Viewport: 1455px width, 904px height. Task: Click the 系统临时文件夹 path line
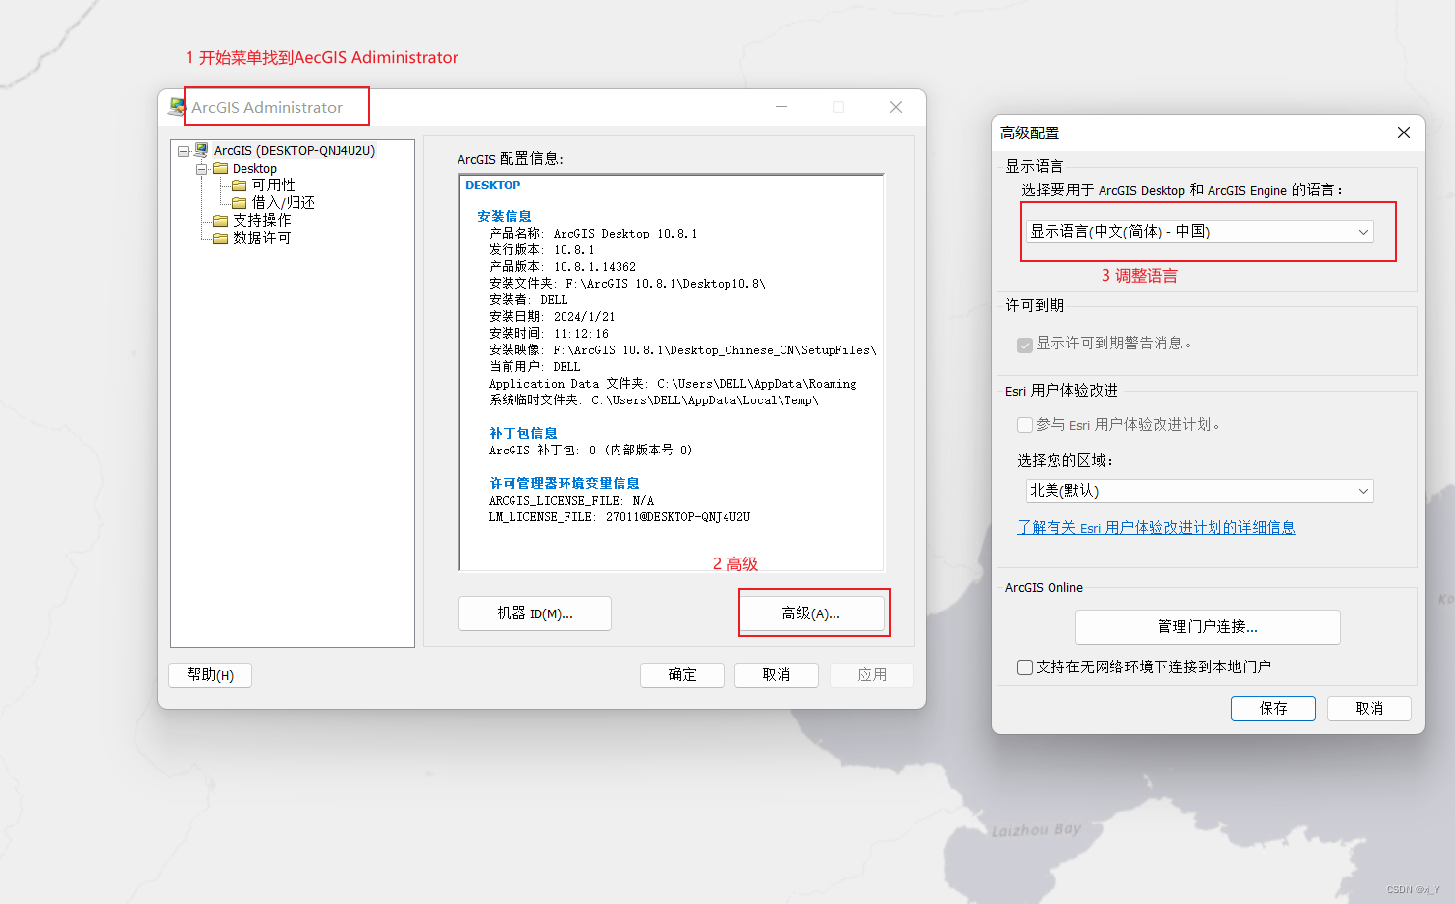(654, 400)
